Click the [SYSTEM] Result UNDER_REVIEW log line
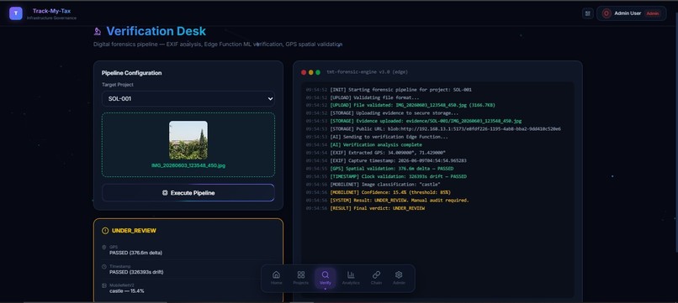The image size is (678, 303). point(387,201)
